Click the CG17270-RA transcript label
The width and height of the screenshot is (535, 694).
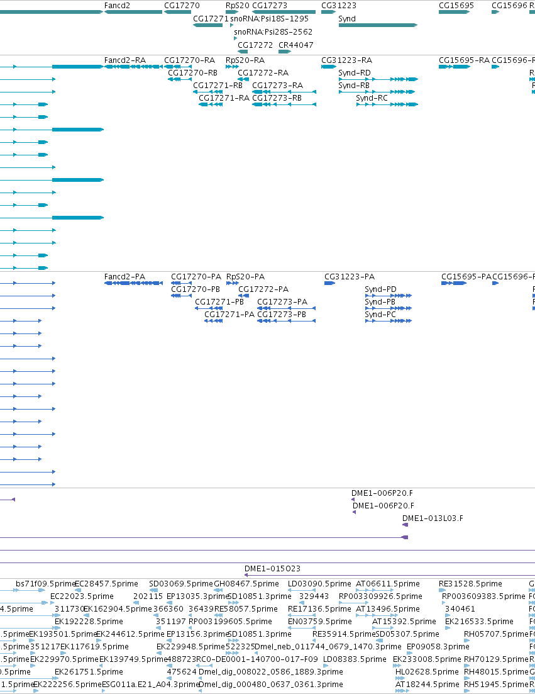point(190,60)
